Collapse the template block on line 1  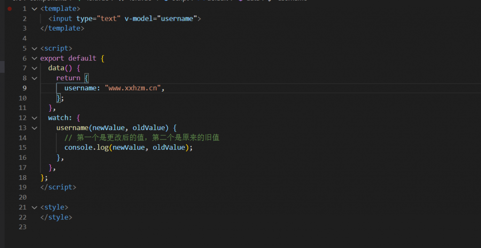(34, 9)
